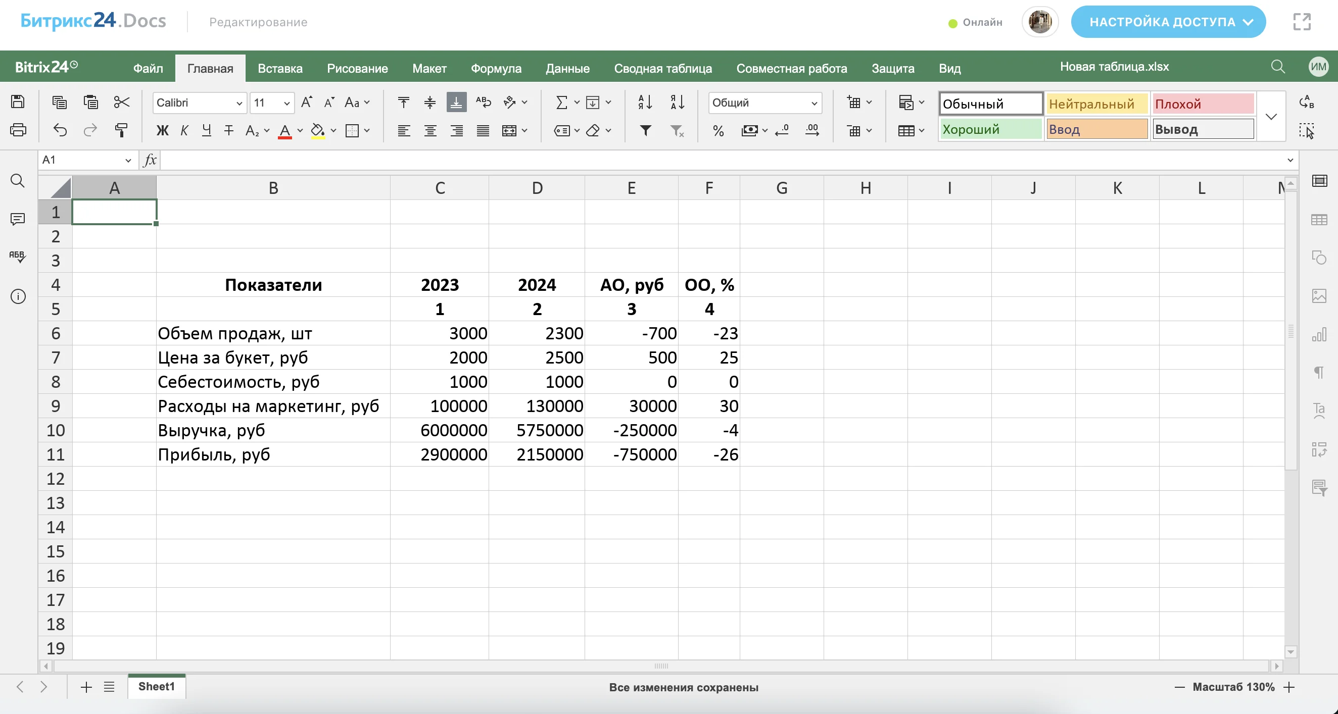The height and width of the screenshot is (714, 1338).
Task: Apply the Плохой cell style
Action: click(1203, 104)
